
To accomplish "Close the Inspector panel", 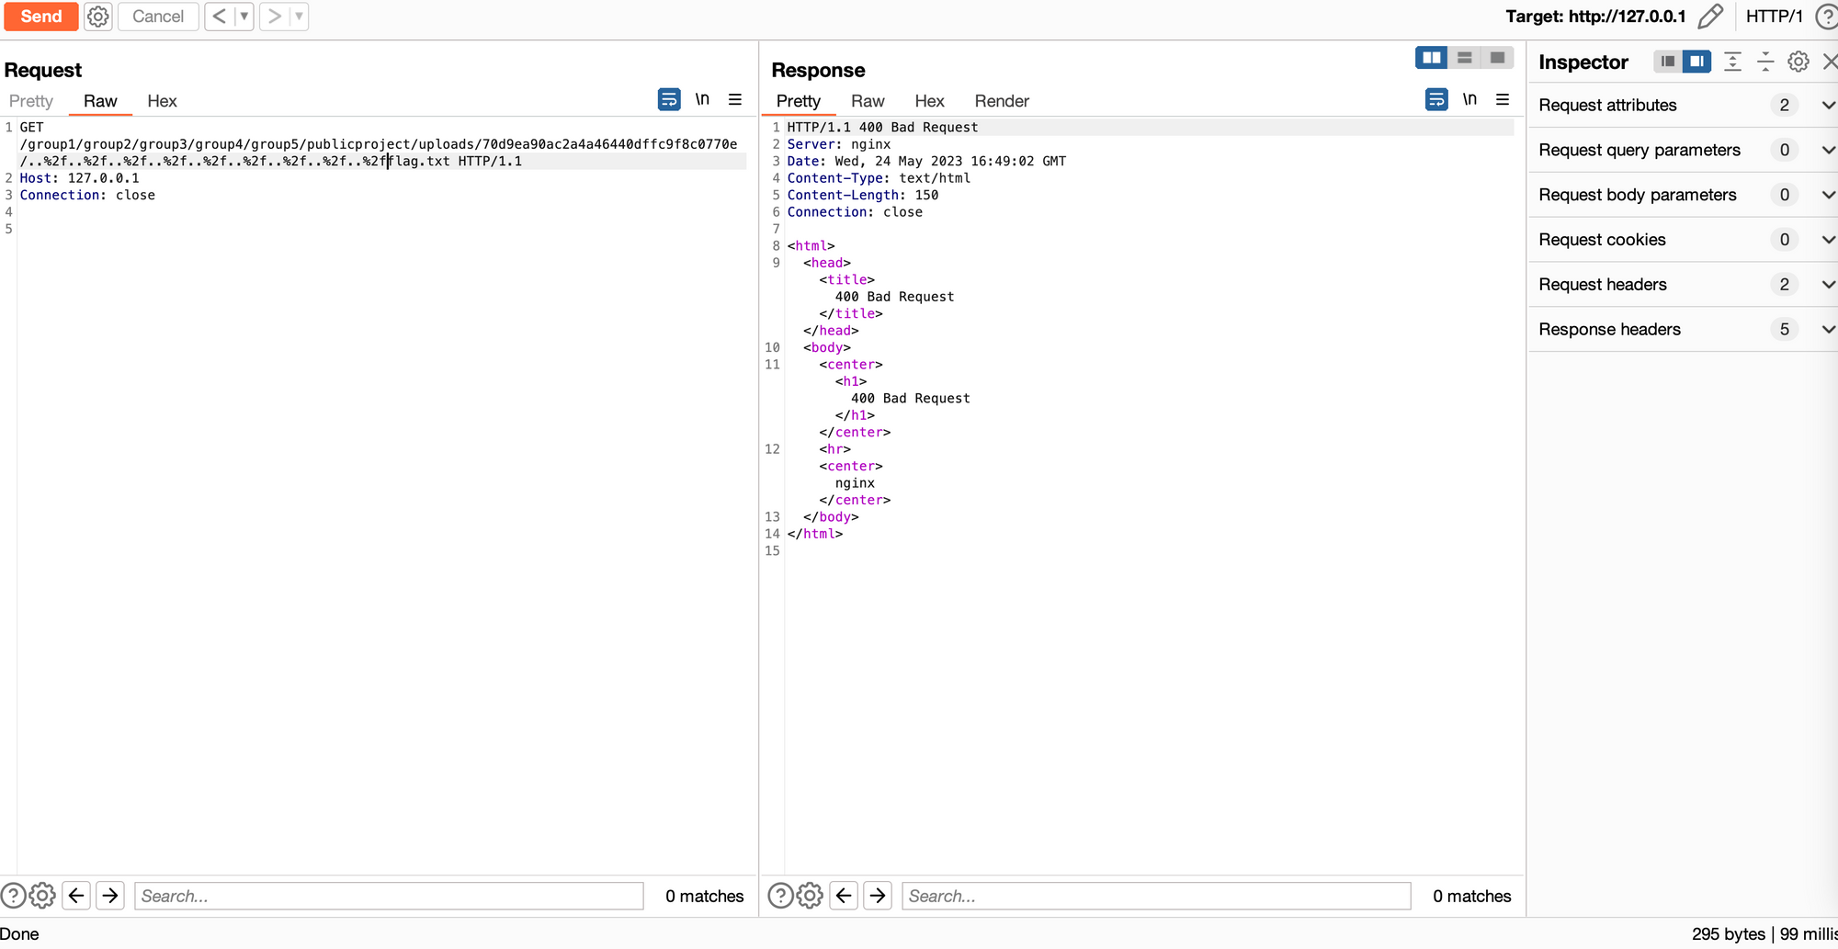I will pyautogui.click(x=1830, y=62).
